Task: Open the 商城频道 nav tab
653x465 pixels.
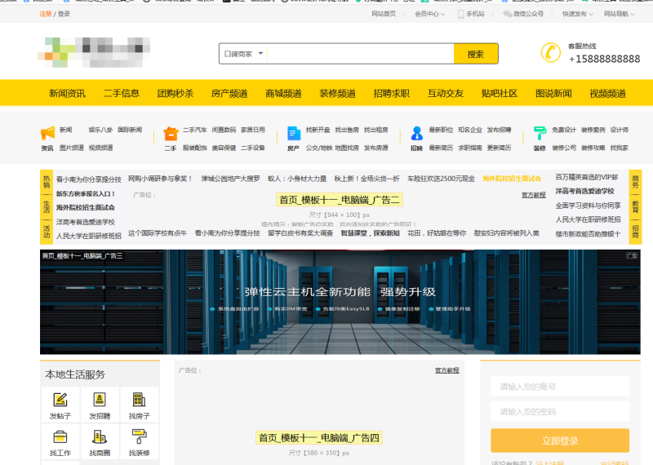Action: point(283,93)
